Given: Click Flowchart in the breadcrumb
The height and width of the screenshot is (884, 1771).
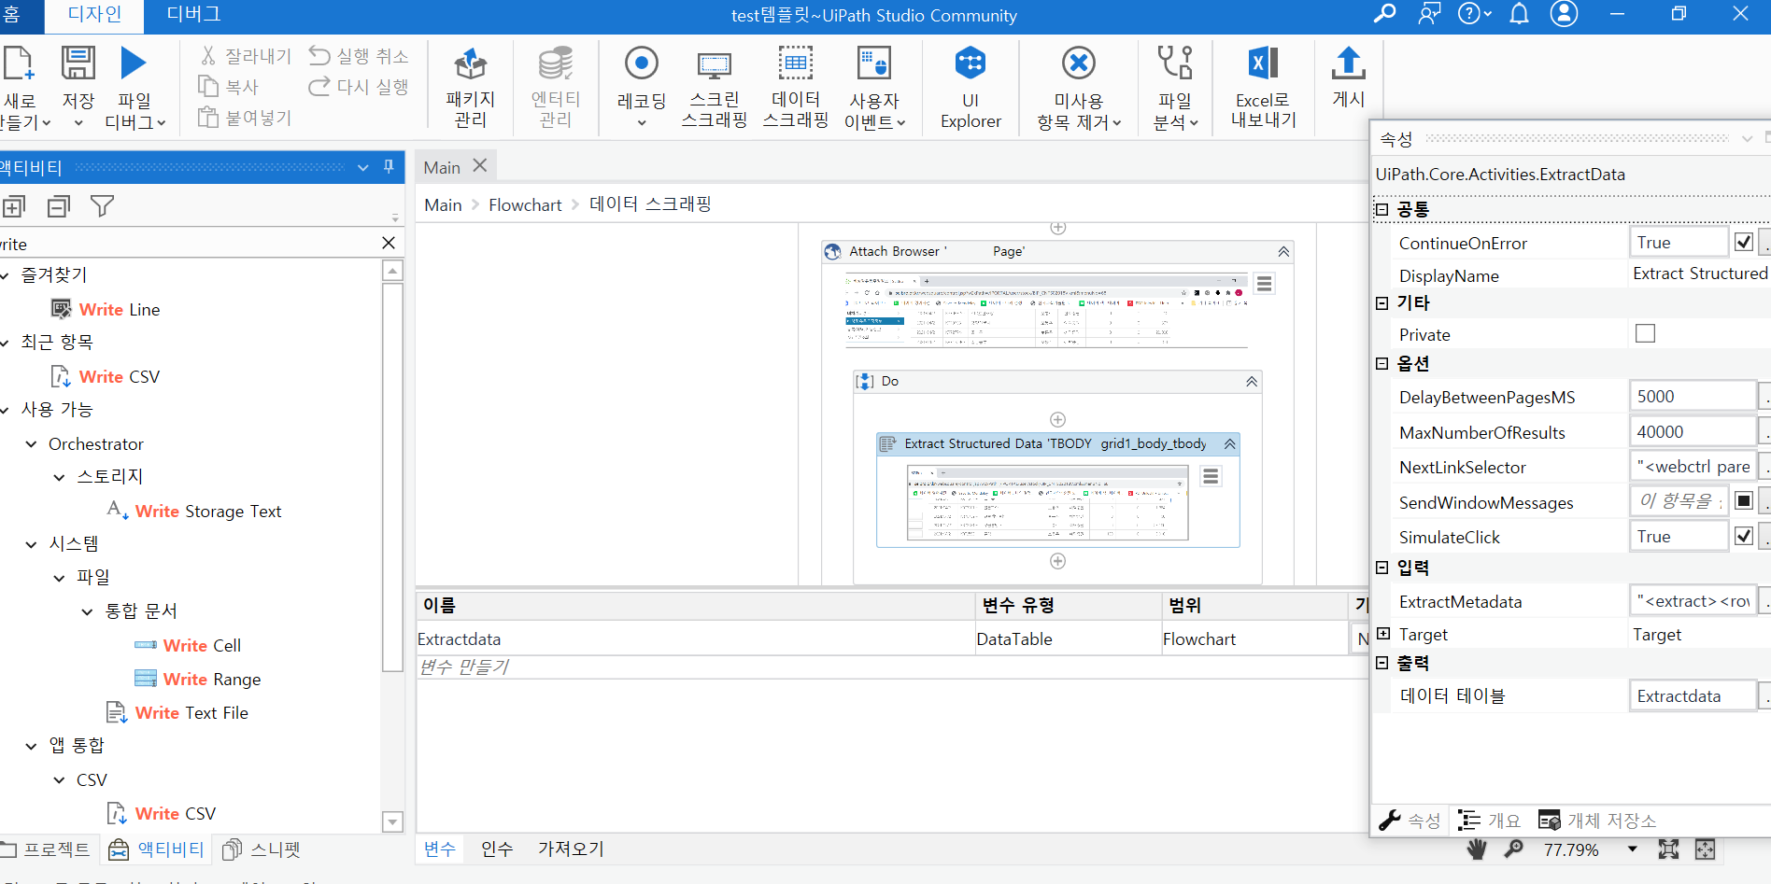Looking at the screenshot, I should (525, 204).
